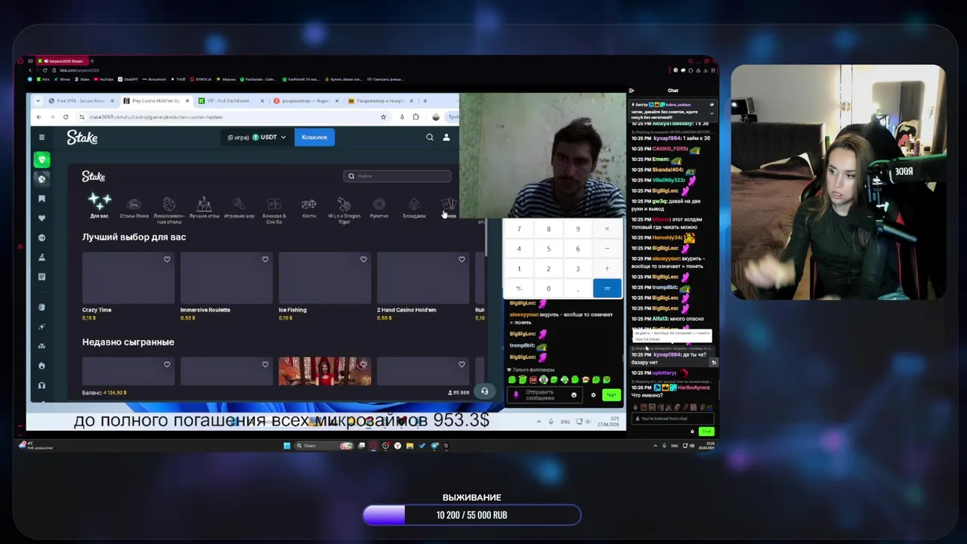Screen dimensions: 967x544
Task: Select the 'Столы Stake' category
Action: click(134, 208)
